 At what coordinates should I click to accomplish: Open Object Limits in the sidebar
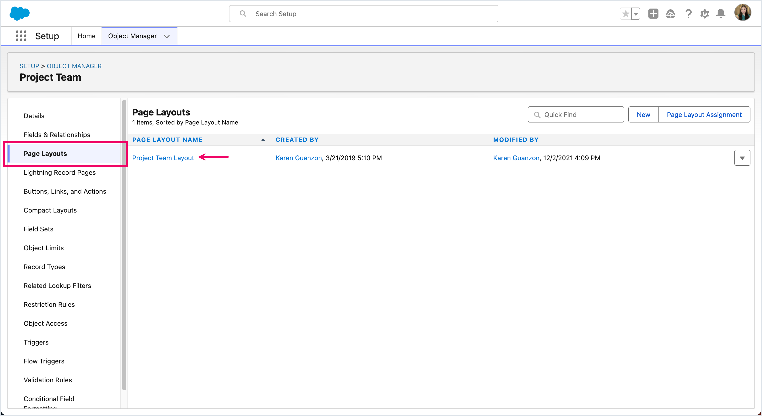[43, 248]
